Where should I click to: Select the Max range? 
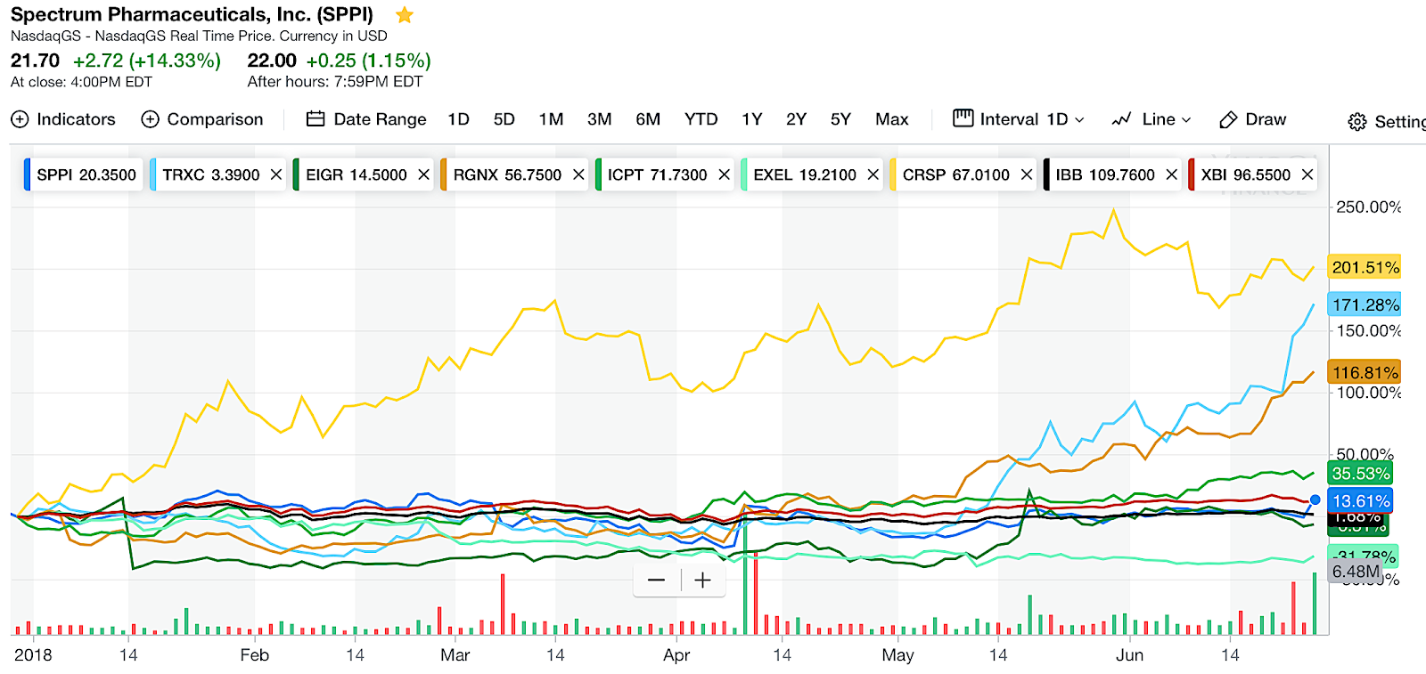(x=892, y=119)
